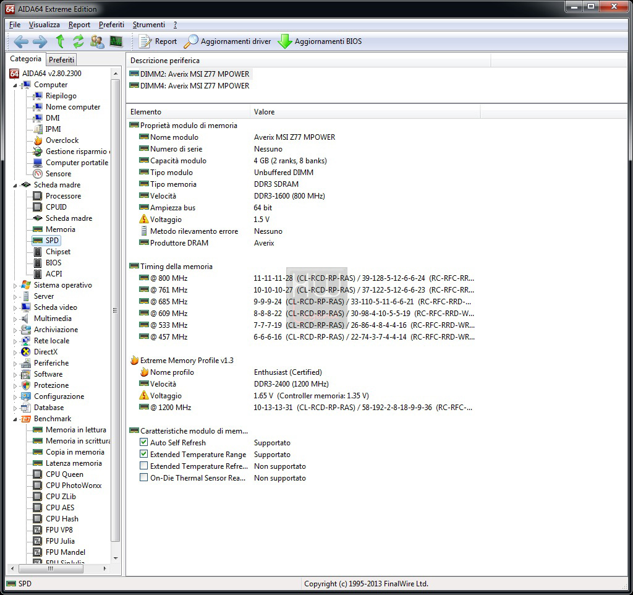Open the CPU PhotoWorxx benchmark
Image resolution: width=633 pixels, height=595 pixels.
click(74, 486)
